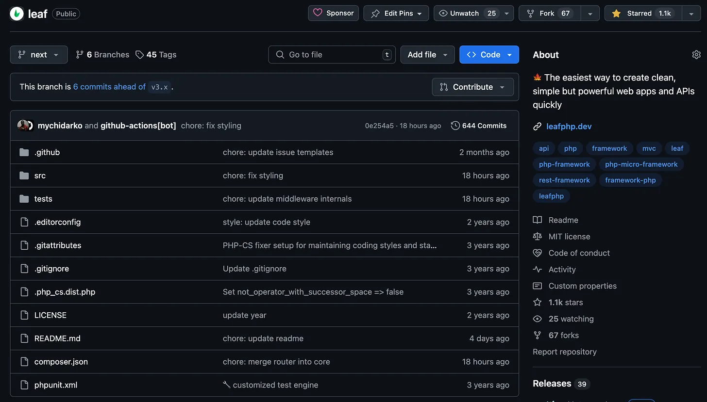View the 45 Tags link
This screenshot has width=707, height=402.
156,55
